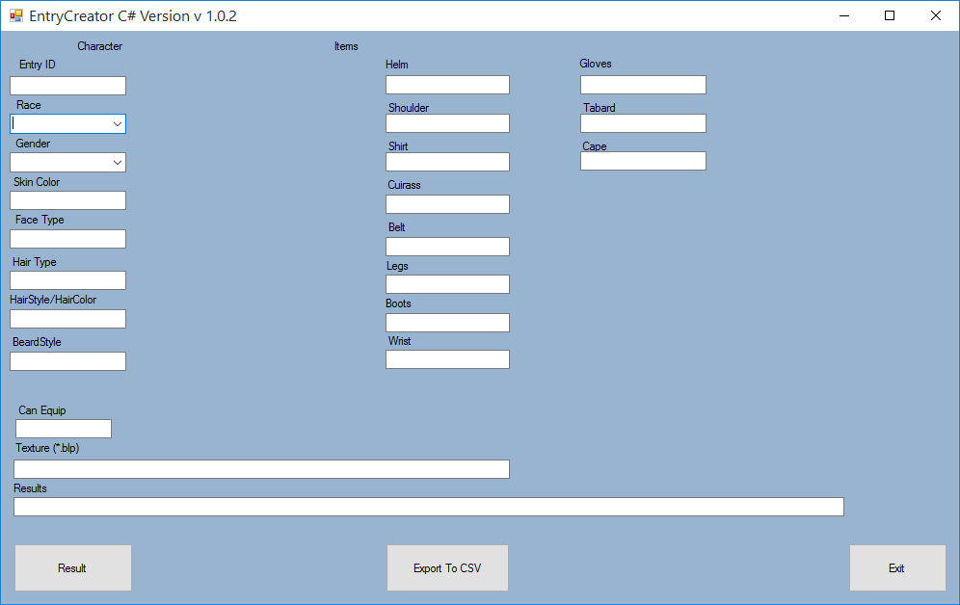Viewport: 960px width, 605px height.
Task: Click the Texture (*.blp) path field
Action: coord(261,469)
